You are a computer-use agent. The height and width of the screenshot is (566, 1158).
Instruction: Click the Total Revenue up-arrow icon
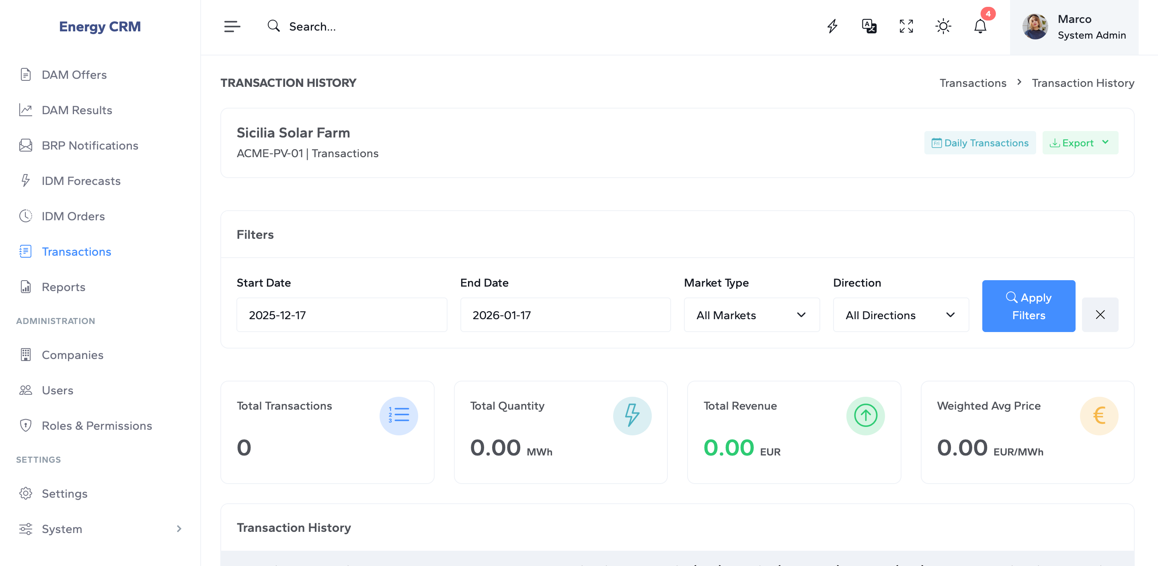coord(865,415)
